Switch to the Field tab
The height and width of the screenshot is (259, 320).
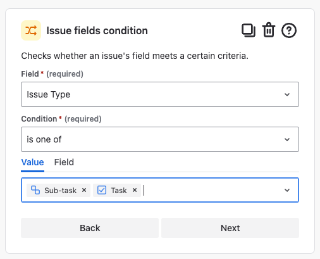click(x=64, y=162)
